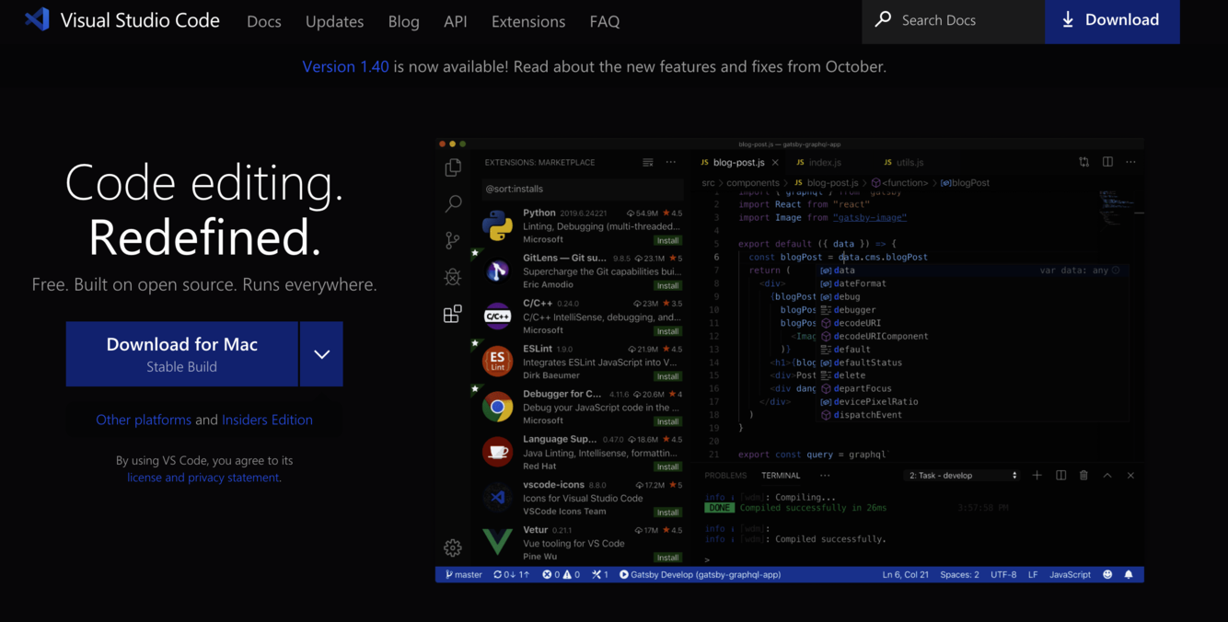Click 'Gatsby Develop (gatsby-graphql-app)' status item
The width and height of the screenshot is (1228, 622).
point(700,574)
